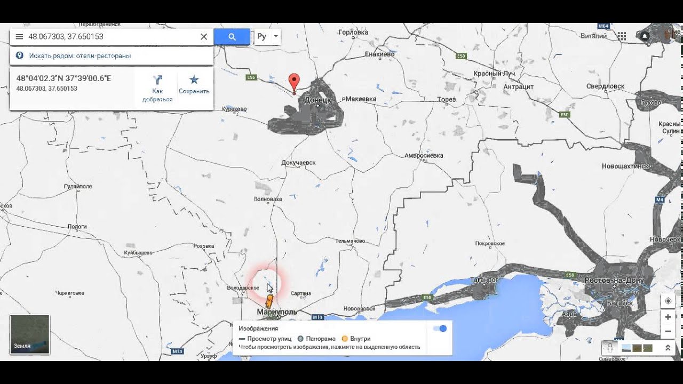Click the Мариуполь city label

tap(277, 312)
